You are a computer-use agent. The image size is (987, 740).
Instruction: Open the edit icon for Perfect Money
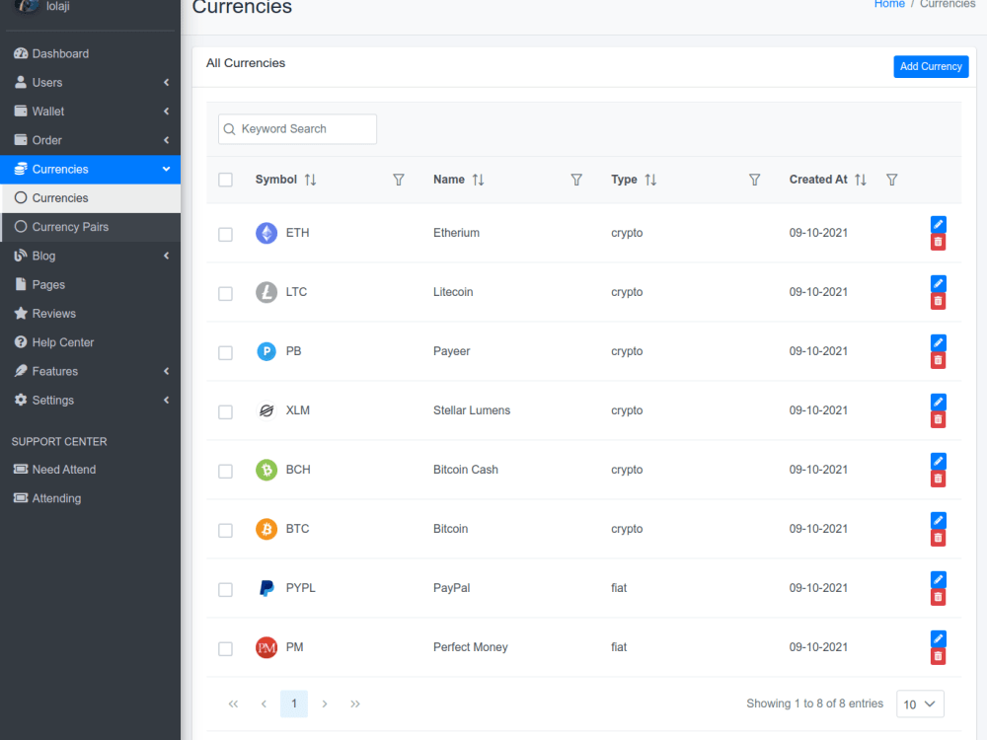(x=938, y=638)
